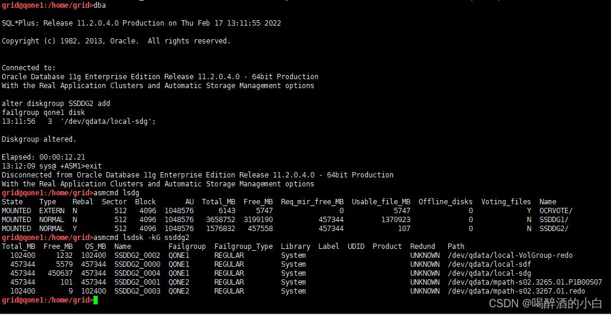Viewport: 611px width, 315px height.
Task: Click disk name SSDDG2_0002
Action: click(x=137, y=255)
